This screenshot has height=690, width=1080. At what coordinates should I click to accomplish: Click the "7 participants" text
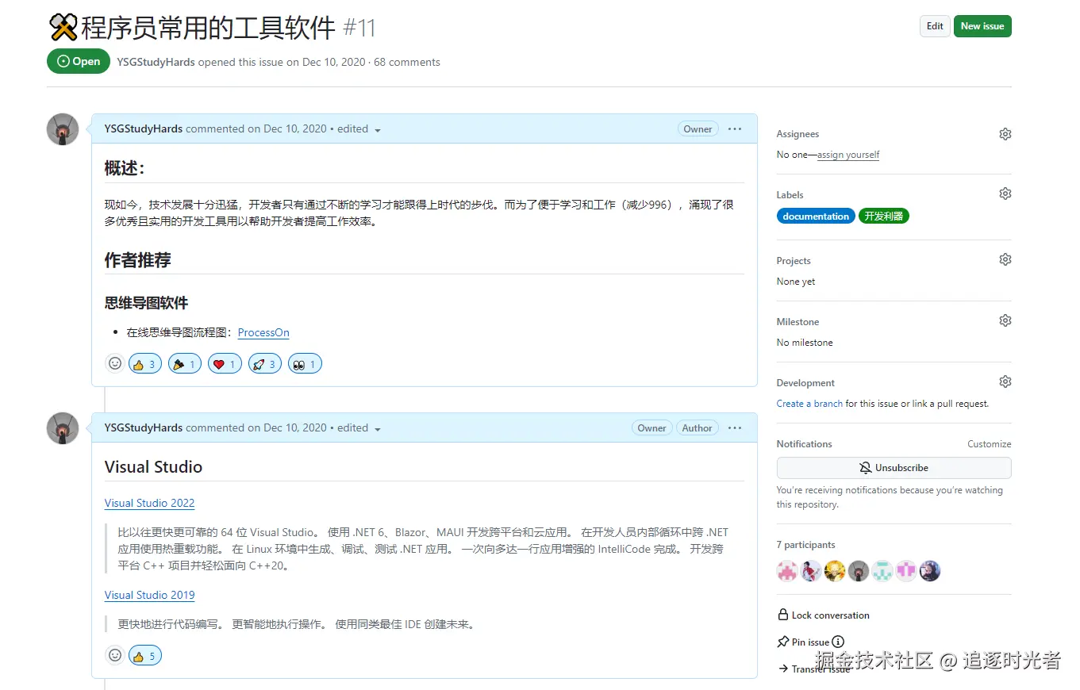coord(805,545)
